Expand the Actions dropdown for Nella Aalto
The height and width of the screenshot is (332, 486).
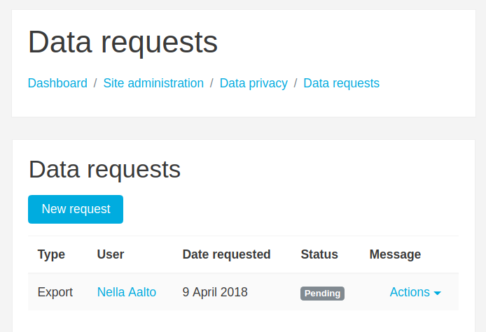(x=415, y=292)
